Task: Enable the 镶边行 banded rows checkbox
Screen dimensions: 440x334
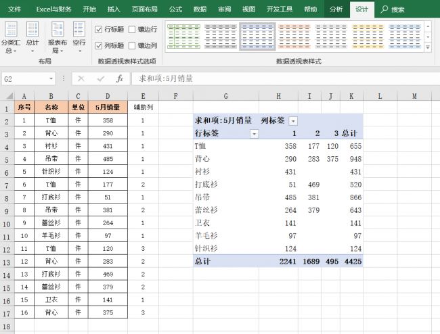Action: coord(132,29)
